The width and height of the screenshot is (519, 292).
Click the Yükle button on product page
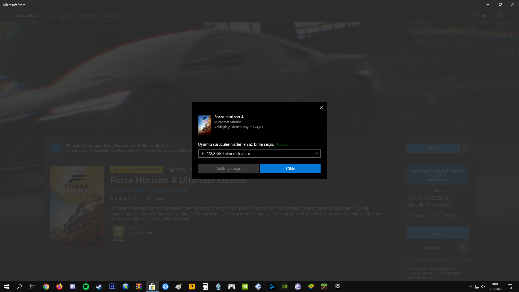click(x=432, y=148)
